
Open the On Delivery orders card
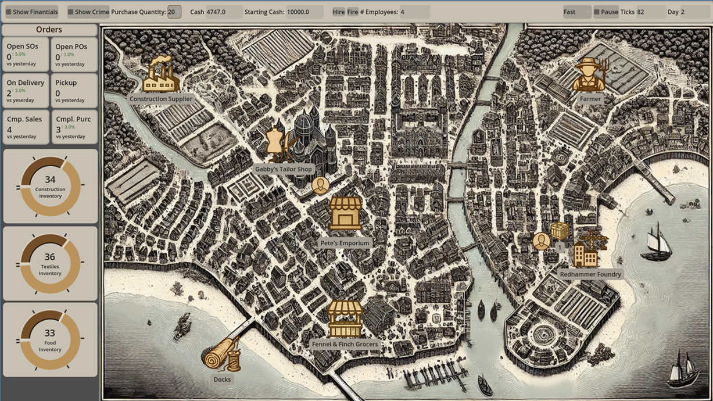26,91
